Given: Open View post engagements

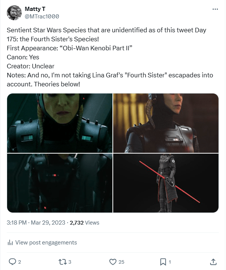Looking at the screenshot, I should click(x=46, y=243).
